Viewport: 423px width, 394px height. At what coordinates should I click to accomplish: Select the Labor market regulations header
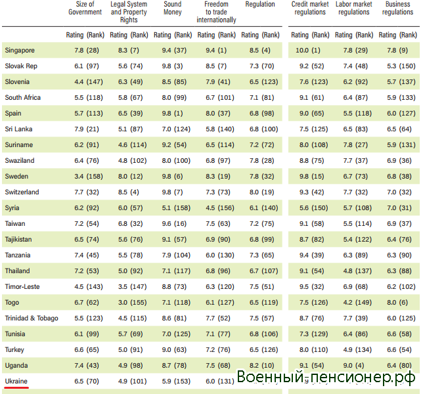(x=353, y=8)
